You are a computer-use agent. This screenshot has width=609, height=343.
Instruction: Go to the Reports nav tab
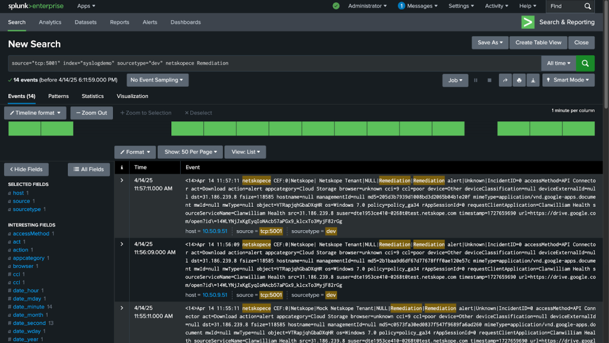click(119, 22)
